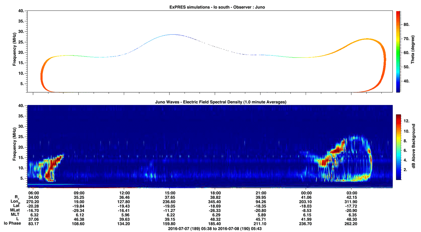
Task: Click the RJ ephemeris row label
Action: (x=16, y=198)
